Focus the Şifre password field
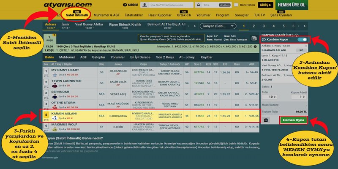The height and width of the screenshot is (169, 338). tap(213, 5)
